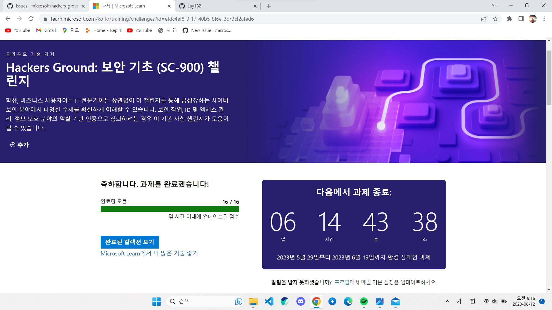Click the share icon in the address bar

point(484,19)
